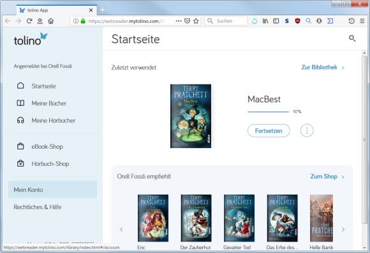The height and width of the screenshot is (253, 370).
Task: Click the magnifier search icon beside Startseite
Action: tap(352, 38)
